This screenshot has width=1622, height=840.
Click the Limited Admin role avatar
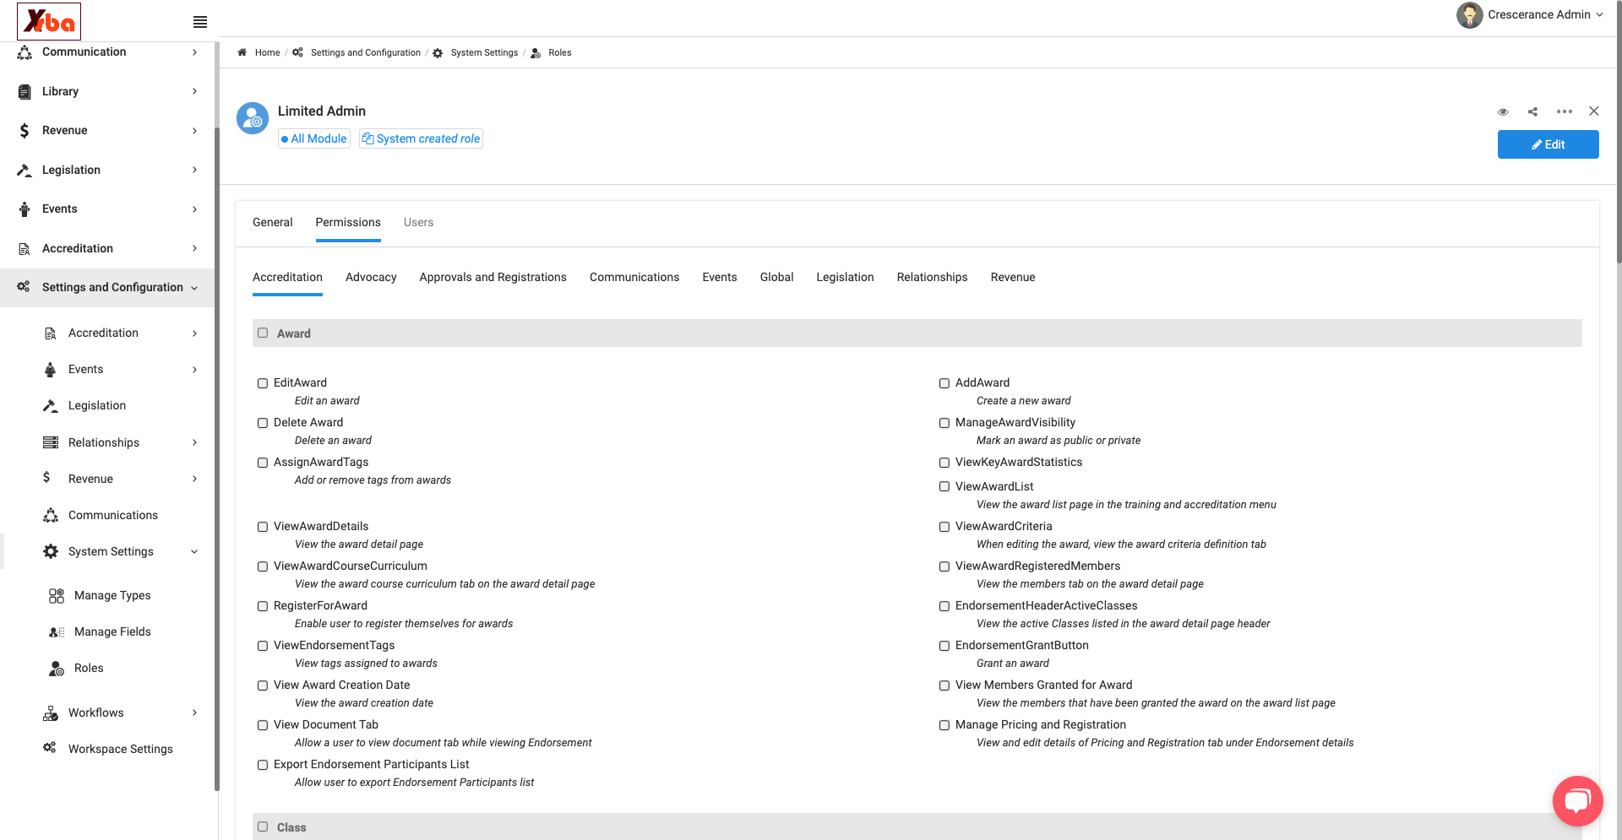pos(253,118)
